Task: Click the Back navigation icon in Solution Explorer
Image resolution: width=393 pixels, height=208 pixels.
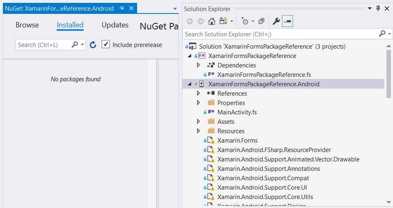Action: (x=190, y=22)
